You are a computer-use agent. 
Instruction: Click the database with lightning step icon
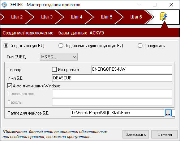pos(163,17)
